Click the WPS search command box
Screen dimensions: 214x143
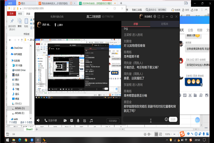[x=156, y=10]
